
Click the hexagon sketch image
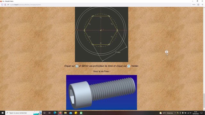point(102,34)
